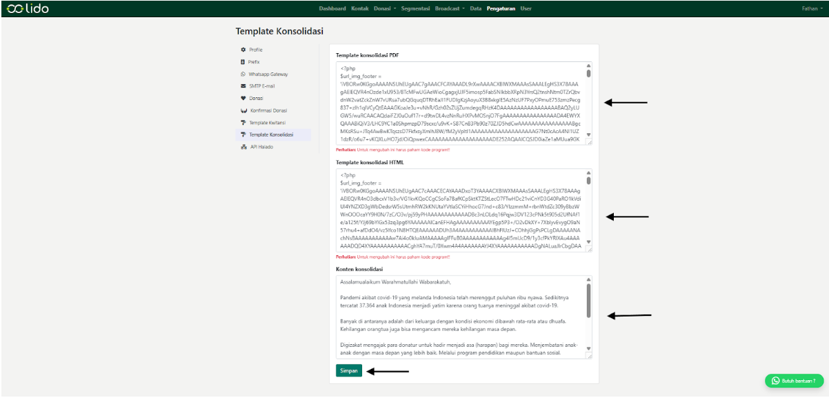Open the Profile settings icon
829x400 pixels.
[243, 50]
